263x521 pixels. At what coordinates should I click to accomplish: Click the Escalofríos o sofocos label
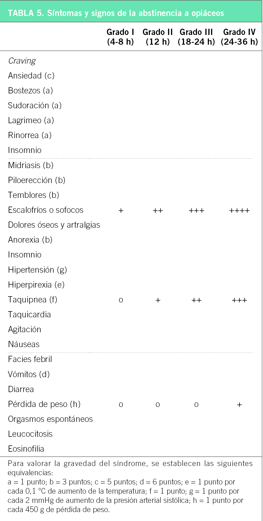point(45,210)
